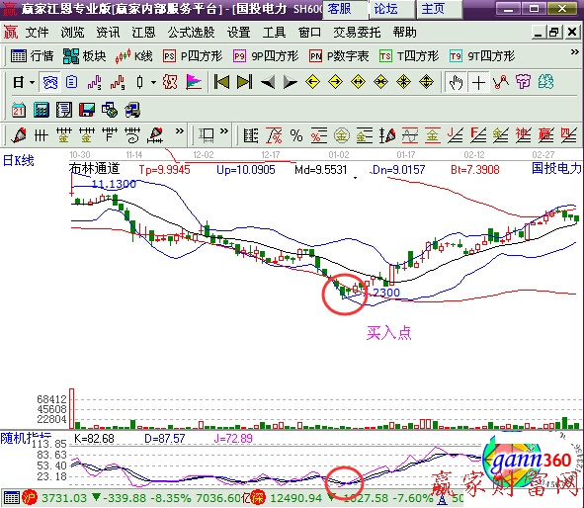Click the networked computers icon

pyautogui.click(x=132, y=111)
